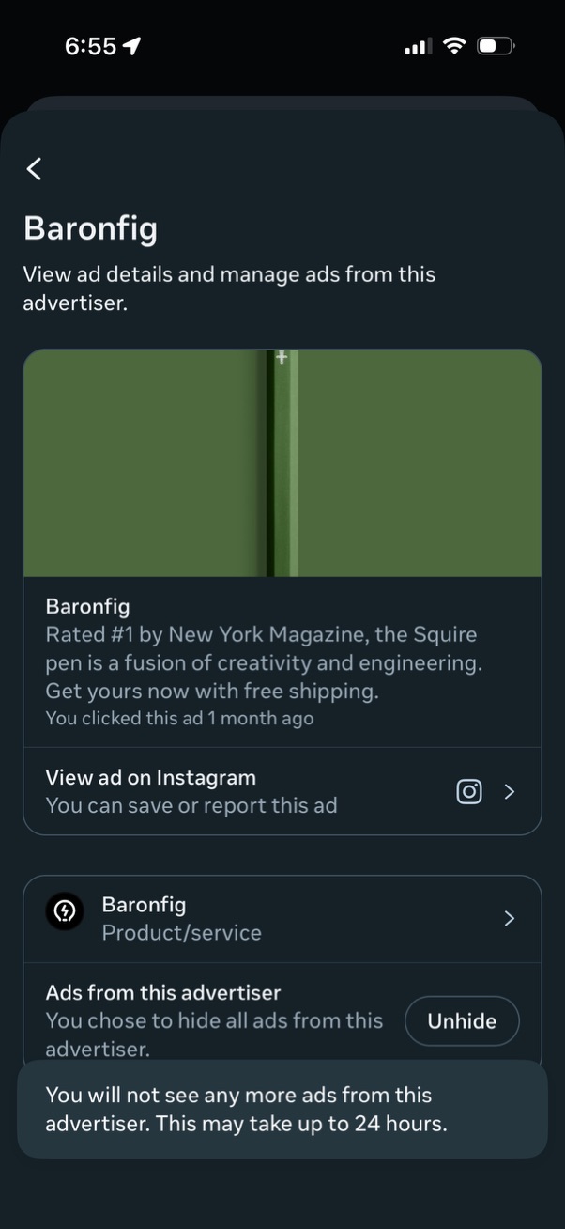Tap the location arrow in the status bar

point(131,44)
